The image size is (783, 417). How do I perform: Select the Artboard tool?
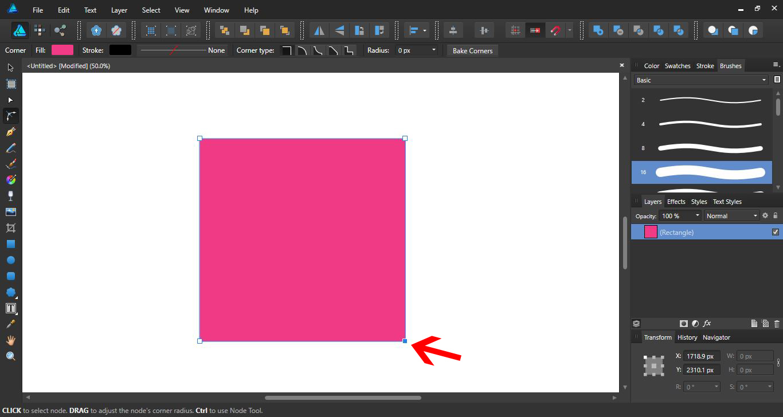pyautogui.click(x=10, y=84)
